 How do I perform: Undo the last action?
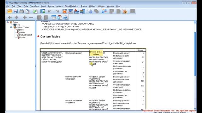tap(50, 11)
